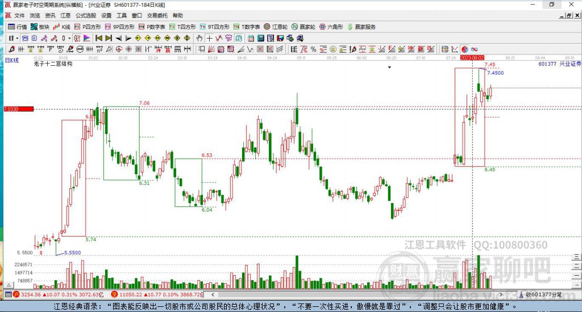Toggle the flag marker icon

pyautogui.click(x=87, y=38)
